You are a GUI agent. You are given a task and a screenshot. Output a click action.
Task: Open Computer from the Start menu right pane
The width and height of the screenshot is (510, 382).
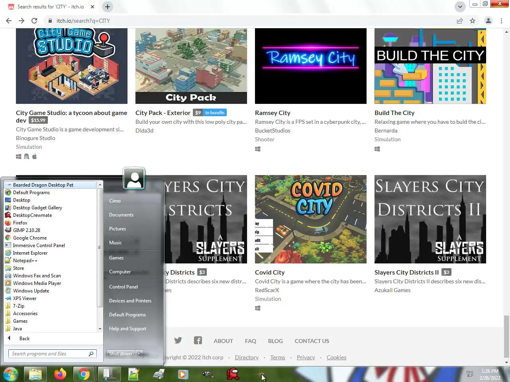coord(120,272)
